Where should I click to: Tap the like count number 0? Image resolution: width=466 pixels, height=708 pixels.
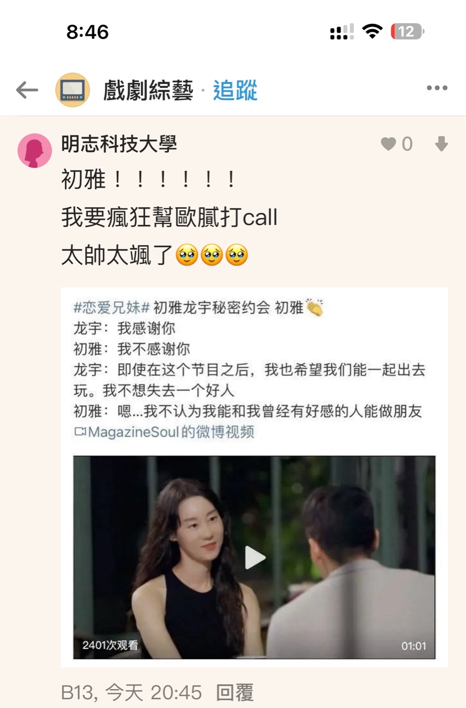pyautogui.click(x=407, y=144)
